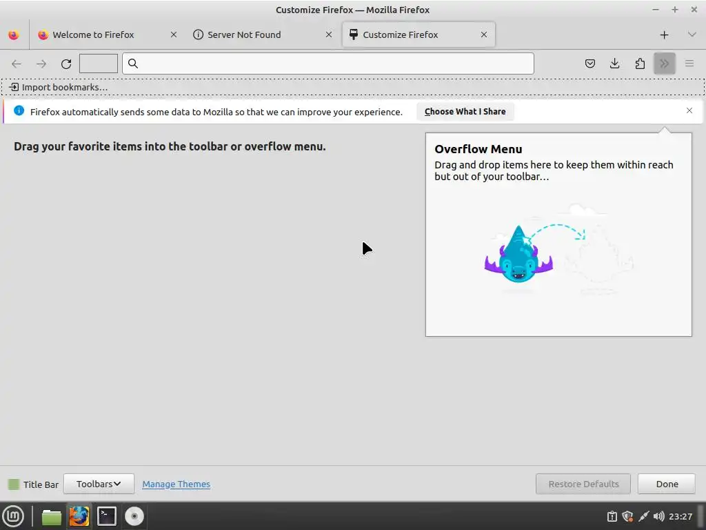The height and width of the screenshot is (530, 706).
Task: Open the Downloads arrow icon
Action: click(614, 63)
